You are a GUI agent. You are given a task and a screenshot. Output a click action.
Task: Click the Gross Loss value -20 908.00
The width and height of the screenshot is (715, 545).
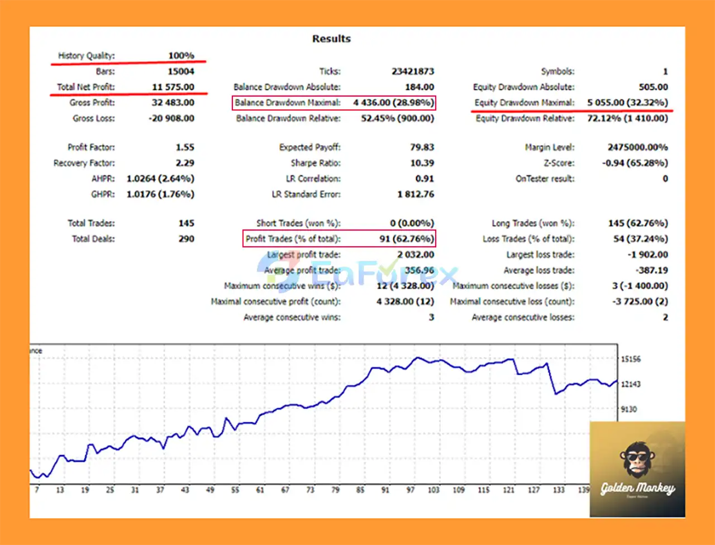coord(171,118)
